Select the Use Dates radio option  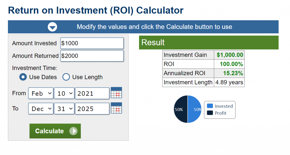point(23,77)
